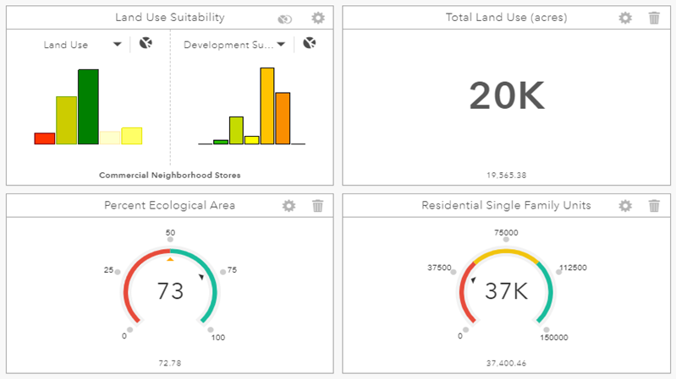This screenshot has width=676, height=379.
Task: Click the orange target marker on ecological gauge
Action: pyautogui.click(x=170, y=260)
